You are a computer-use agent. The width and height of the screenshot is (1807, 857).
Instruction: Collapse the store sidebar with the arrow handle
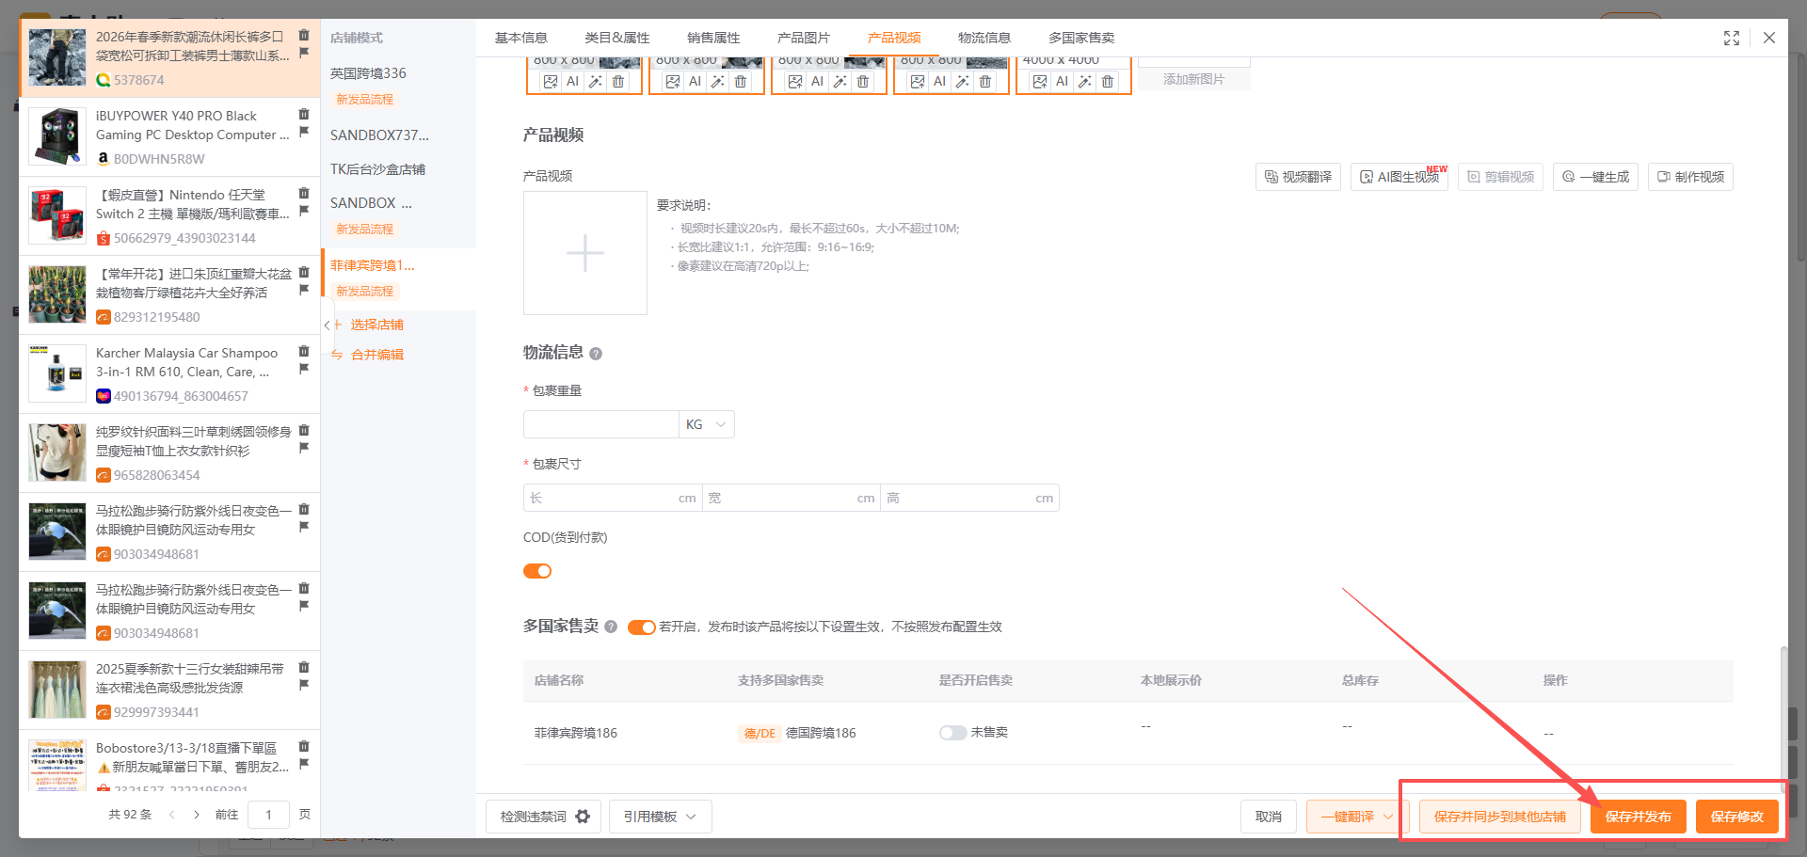pyautogui.click(x=327, y=325)
